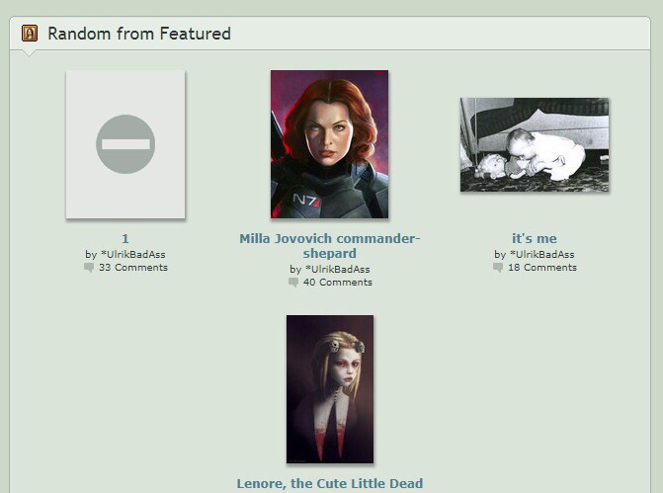663x493 pixels.
Task: View the 40 Comments link
Action: (x=337, y=282)
